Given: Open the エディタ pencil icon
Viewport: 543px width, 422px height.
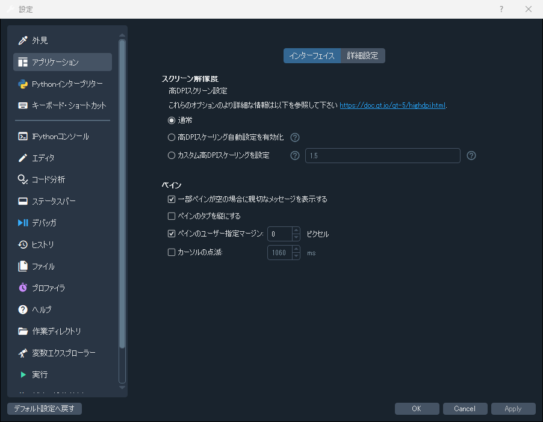Looking at the screenshot, I should coord(23,158).
